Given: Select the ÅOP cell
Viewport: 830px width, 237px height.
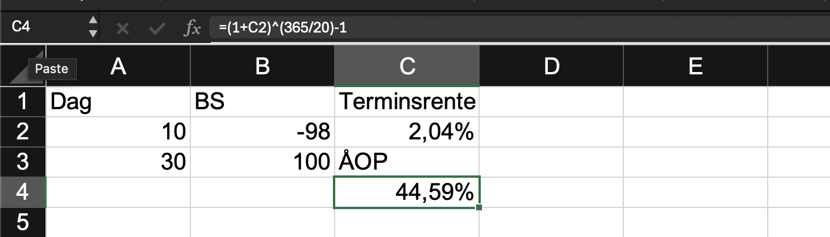Looking at the screenshot, I should coord(407,162).
